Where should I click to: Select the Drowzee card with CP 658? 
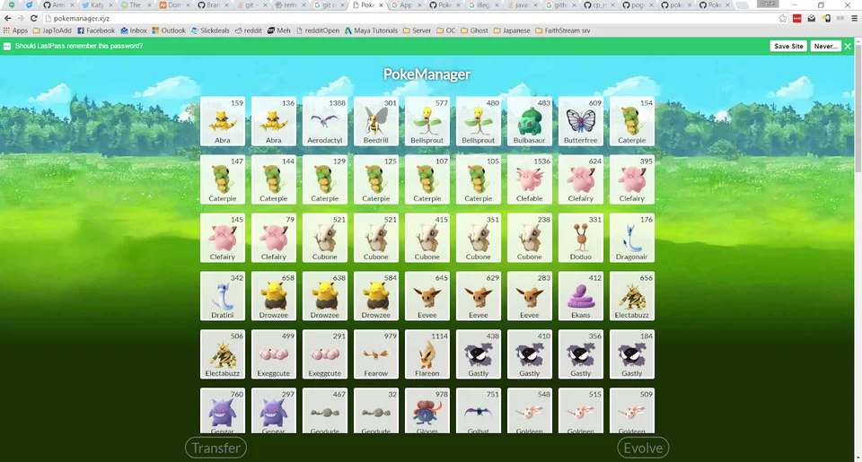pyautogui.click(x=274, y=296)
